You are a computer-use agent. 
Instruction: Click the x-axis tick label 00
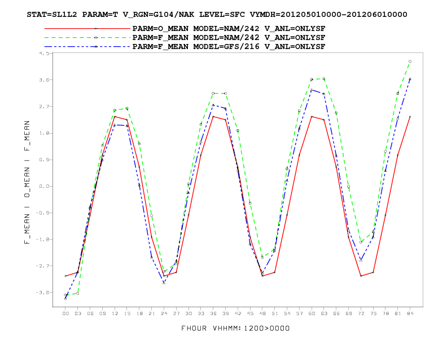pyautogui.click(x=65, y=313)
